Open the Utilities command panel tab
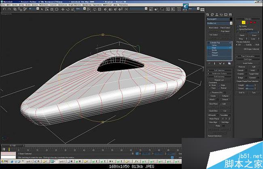The image size is (263, 169). click(x=230, y=15)
